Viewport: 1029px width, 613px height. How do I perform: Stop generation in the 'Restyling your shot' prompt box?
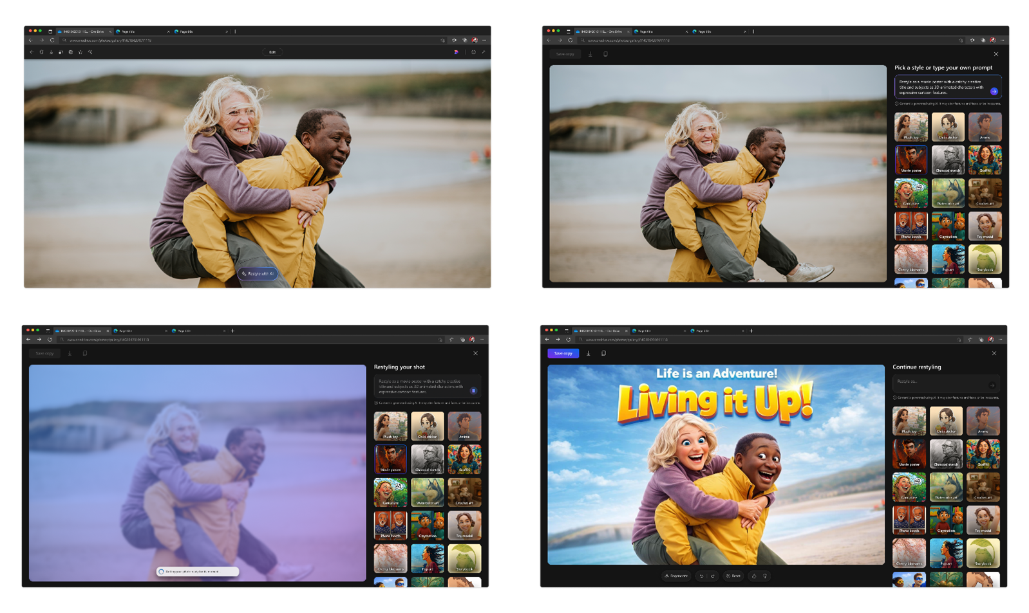coord(473,390)
